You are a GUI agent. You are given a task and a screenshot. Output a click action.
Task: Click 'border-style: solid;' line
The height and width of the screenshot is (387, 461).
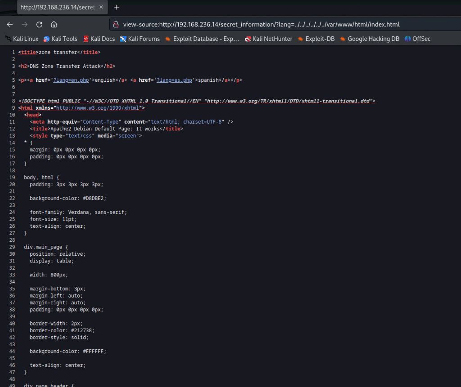(x=59, y=338)
